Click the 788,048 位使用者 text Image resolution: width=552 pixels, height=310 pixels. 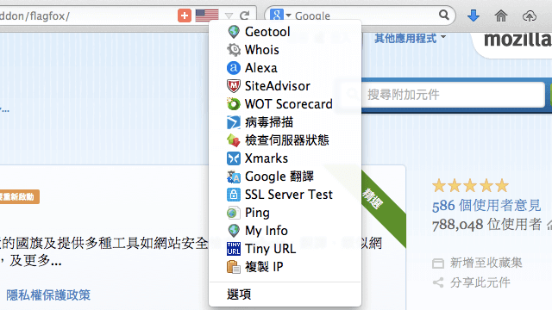tap(486, 224)
